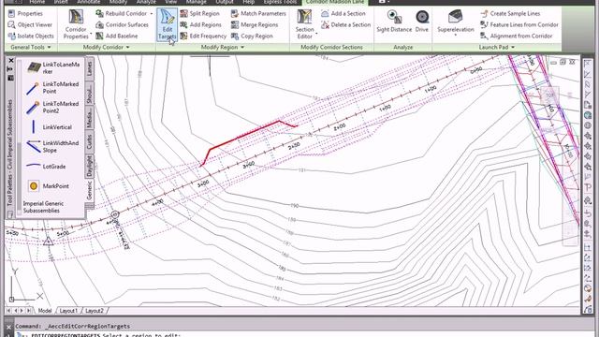Close the command line window
This screenshot has width=599, height=337.
(8, 327)
